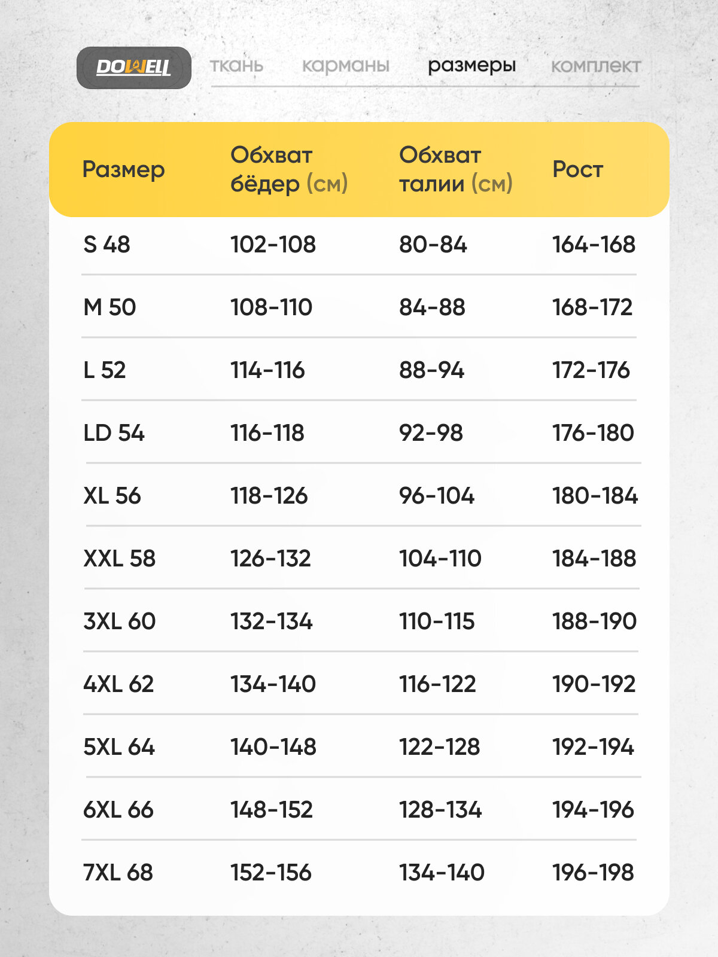Click the Обхват бёдер column header

coord(289,169)
